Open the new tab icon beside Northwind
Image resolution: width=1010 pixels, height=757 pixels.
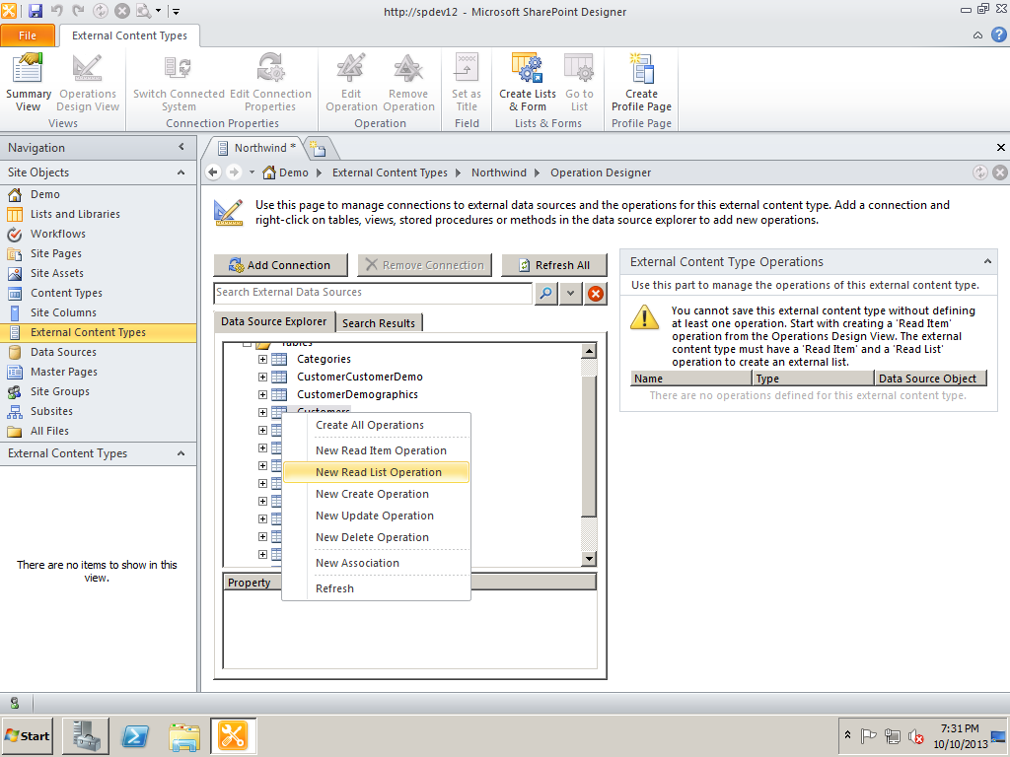[x=319, y=149]
